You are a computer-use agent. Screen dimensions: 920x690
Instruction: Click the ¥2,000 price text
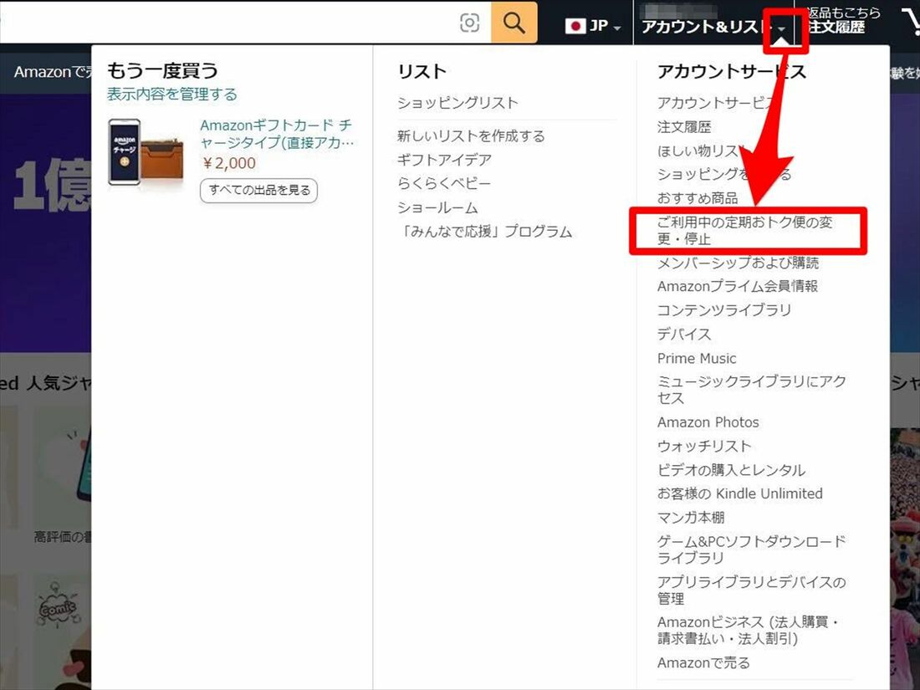click(229, 163)
